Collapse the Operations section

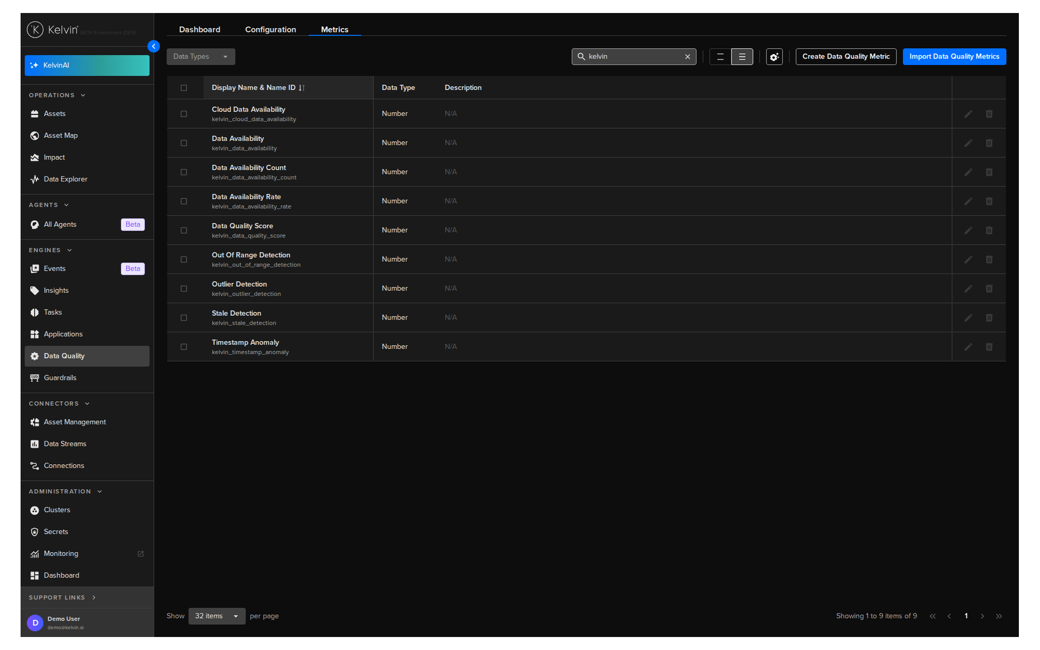tap(57, 95)
